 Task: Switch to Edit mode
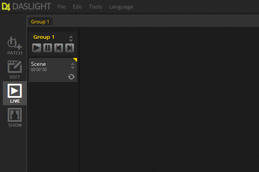click(15, 70)
